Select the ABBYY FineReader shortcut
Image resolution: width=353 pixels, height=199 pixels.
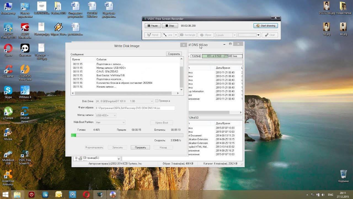[25, 31]
